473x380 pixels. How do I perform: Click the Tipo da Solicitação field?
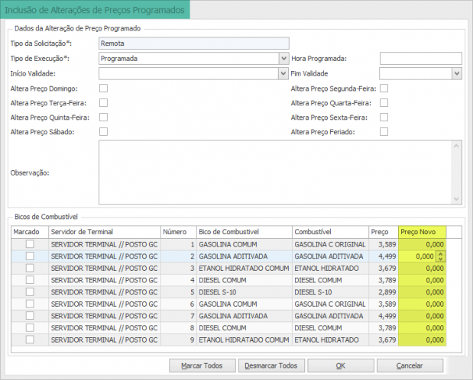pos(193,43)
